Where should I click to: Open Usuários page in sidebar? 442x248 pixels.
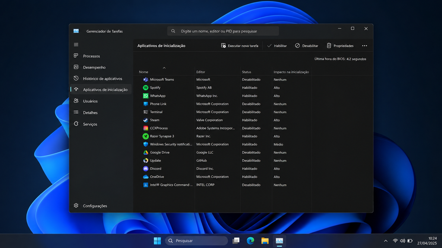point(101,101)
